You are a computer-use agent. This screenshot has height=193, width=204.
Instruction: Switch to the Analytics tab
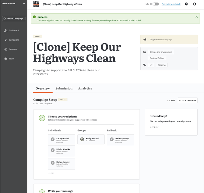(85, 88)
